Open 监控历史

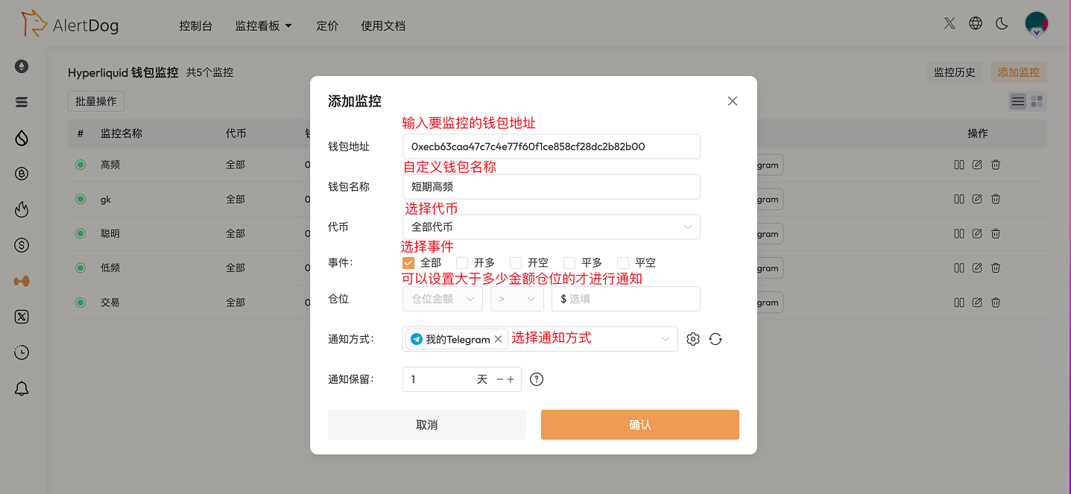(x=955, y=72)
